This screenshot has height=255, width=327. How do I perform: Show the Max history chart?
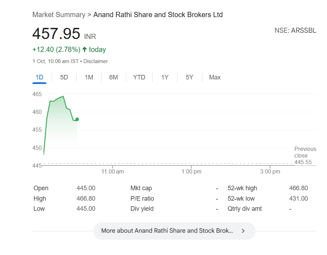[215, 77]
